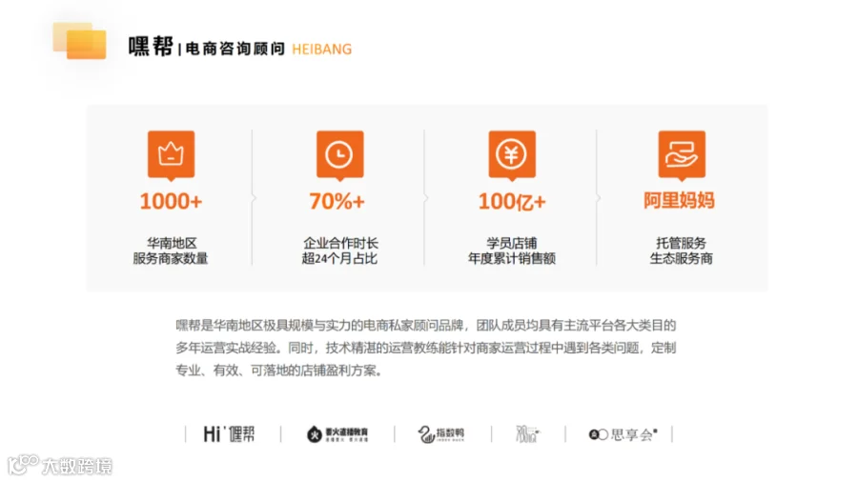The image size is (858, 482).
Task: Select the 70%+ statistic
Action: pyautogui.click(x=337, y=202)
